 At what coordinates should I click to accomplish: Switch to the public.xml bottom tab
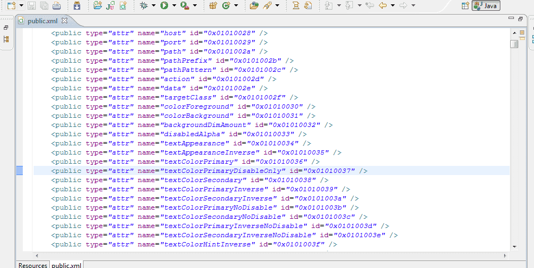tap(66, 265)
